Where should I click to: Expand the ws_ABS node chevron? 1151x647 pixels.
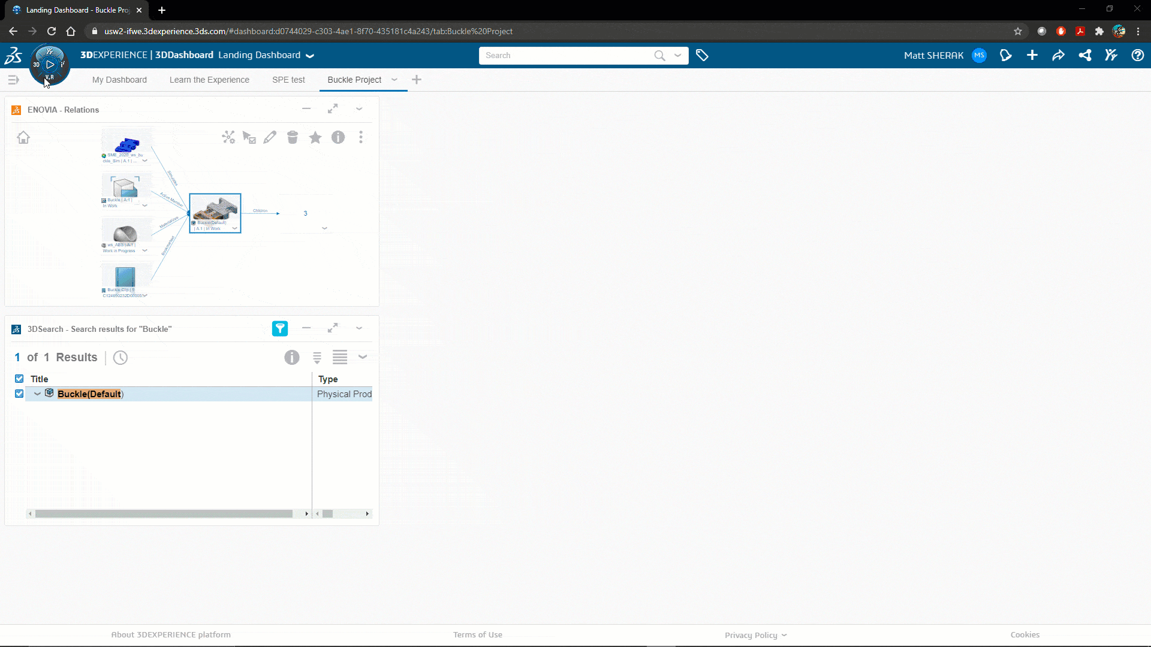coord(144,250)
